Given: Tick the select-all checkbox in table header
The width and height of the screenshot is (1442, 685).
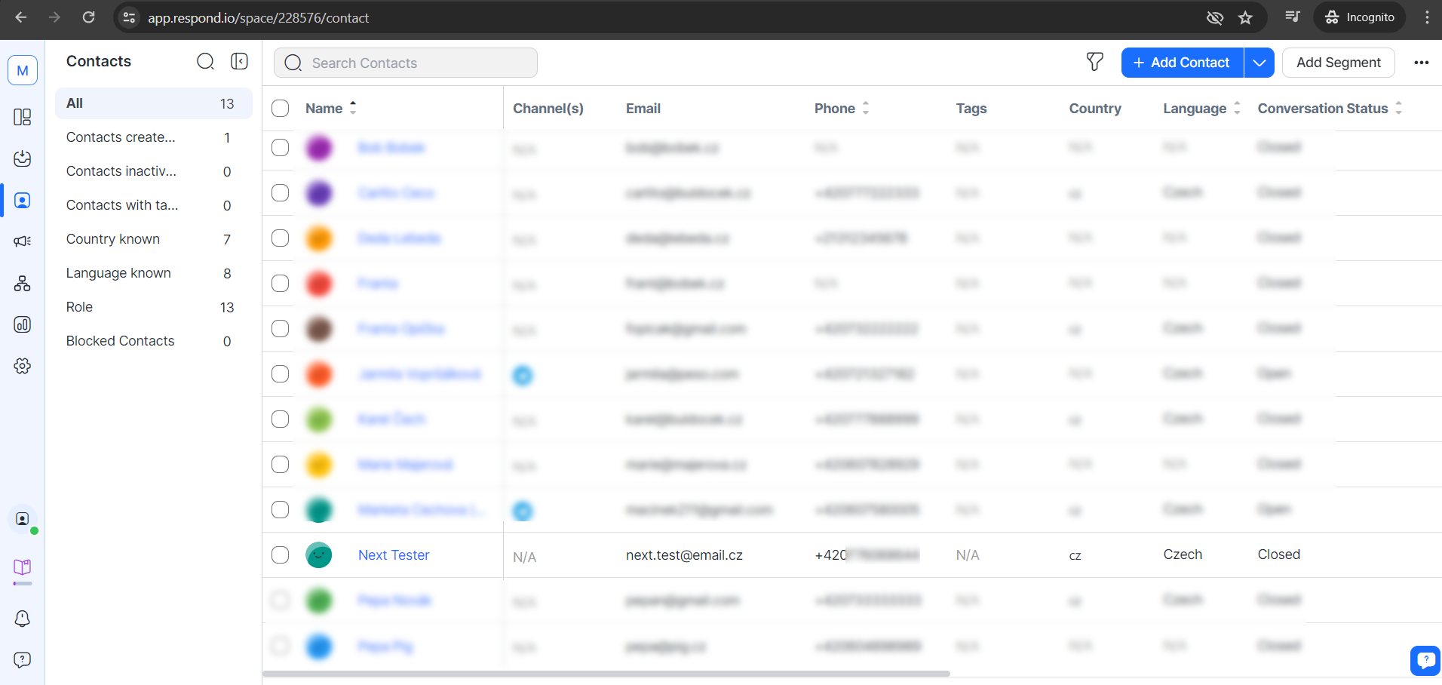Looking at the screenshot, I should click(x=281, y=109).
